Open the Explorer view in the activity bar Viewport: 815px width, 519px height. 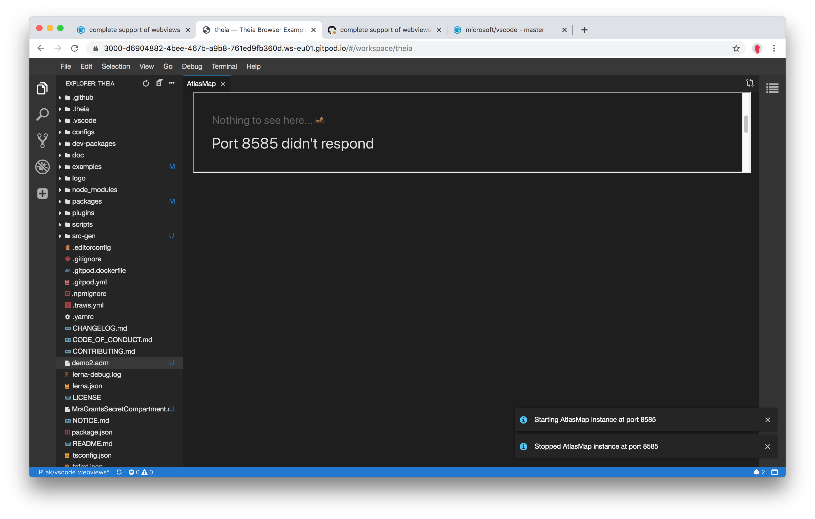tap(42, 88)
